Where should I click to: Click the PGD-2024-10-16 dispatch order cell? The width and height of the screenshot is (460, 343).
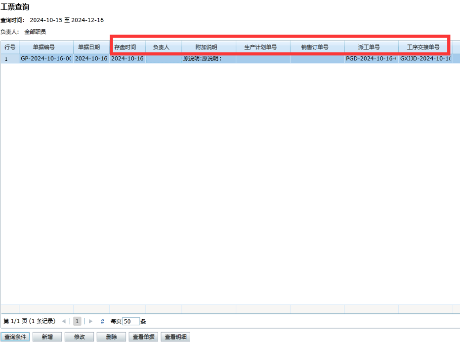(x=371, y=58)
